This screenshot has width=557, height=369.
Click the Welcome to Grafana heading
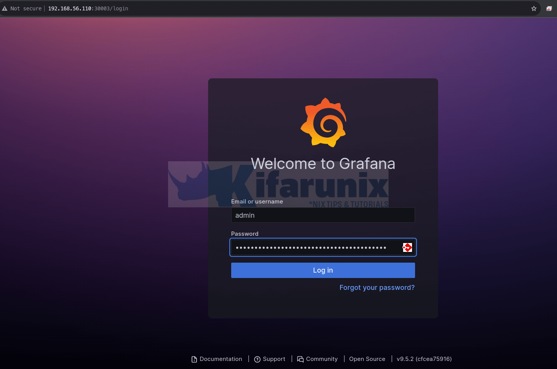(323, 164)
